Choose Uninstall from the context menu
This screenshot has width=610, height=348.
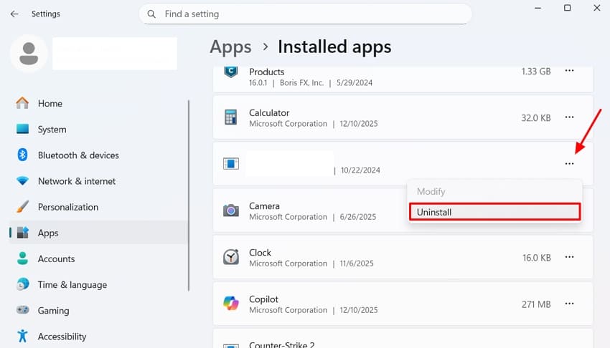click(494, 212)
